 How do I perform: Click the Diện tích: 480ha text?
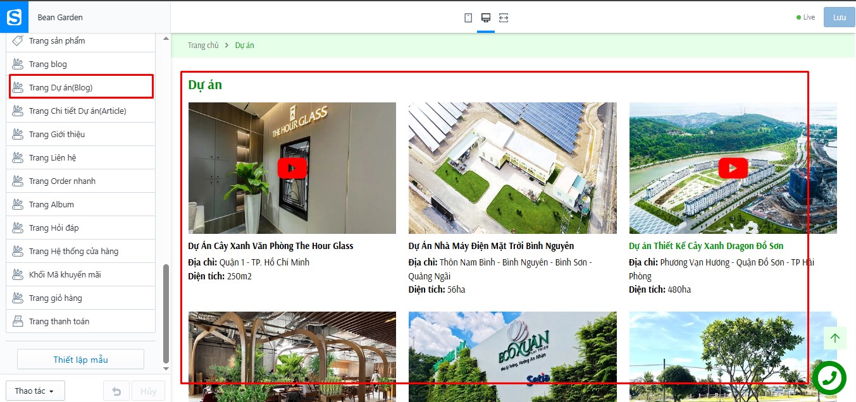pyautogui.click(x=660, y=289)
